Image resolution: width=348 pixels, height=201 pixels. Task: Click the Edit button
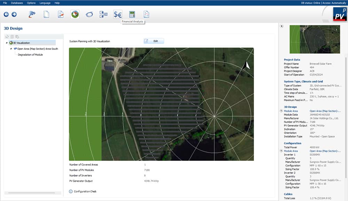point(153,41)
